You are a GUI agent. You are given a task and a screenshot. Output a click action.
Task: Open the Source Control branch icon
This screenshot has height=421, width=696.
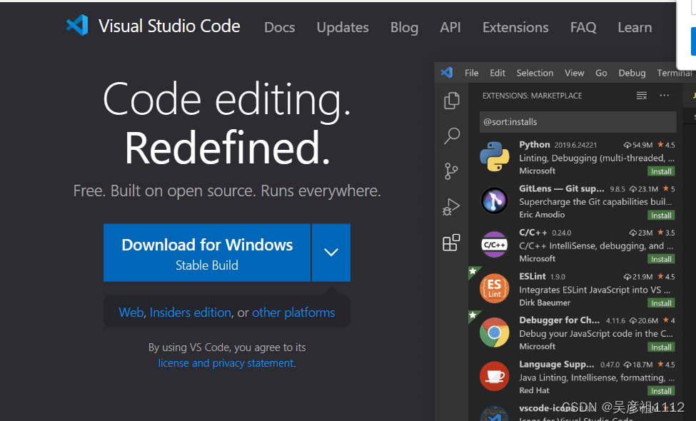(x=451, y=171)
